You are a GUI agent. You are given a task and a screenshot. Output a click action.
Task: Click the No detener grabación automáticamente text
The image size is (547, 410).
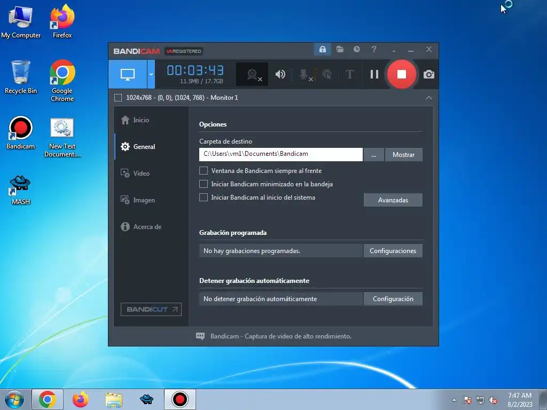pyautogui.click(x=260, y=299)
